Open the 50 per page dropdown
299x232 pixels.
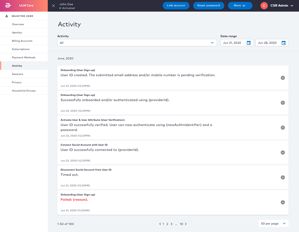(x=273, y=223)
